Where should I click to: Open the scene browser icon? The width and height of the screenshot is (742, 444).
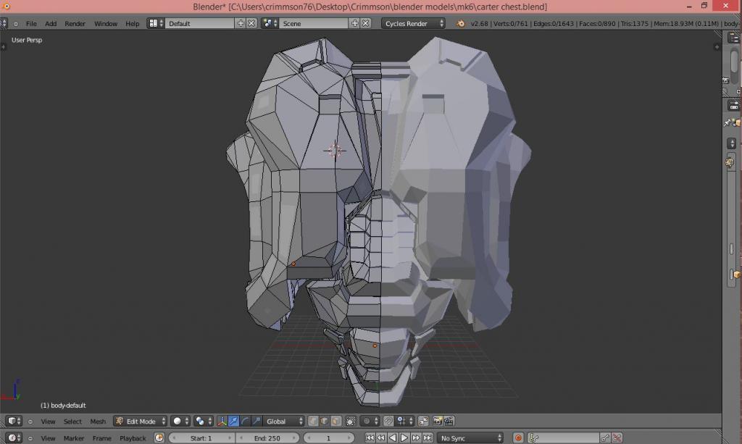pyautogui.click(x=270, y=23)
